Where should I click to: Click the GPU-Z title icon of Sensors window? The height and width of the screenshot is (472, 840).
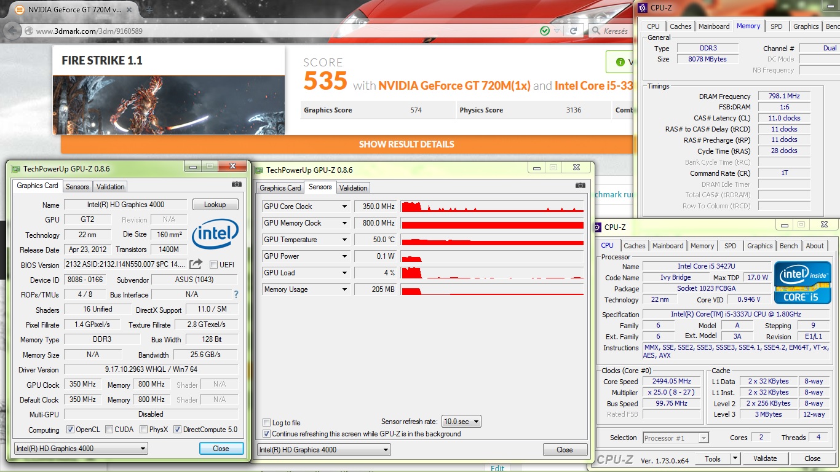point(259,170)
